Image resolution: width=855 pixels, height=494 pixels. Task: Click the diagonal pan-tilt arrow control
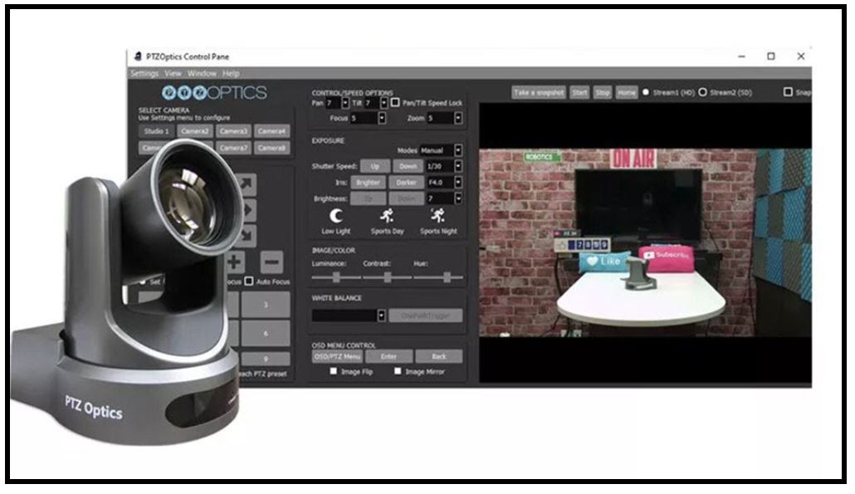[247, 181]
